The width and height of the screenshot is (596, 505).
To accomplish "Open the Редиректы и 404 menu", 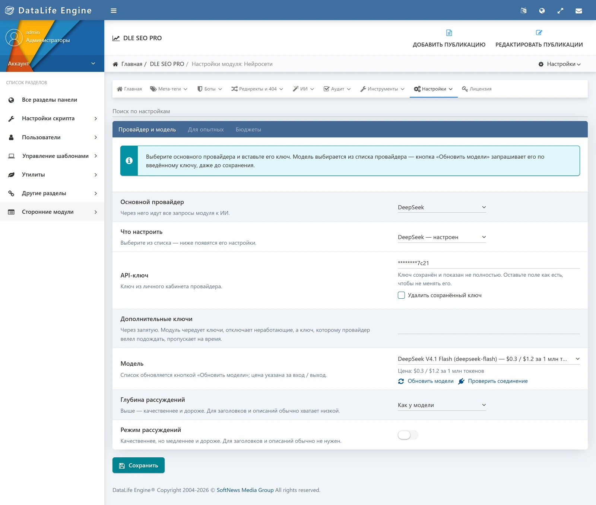I will [x=257, y=89].
